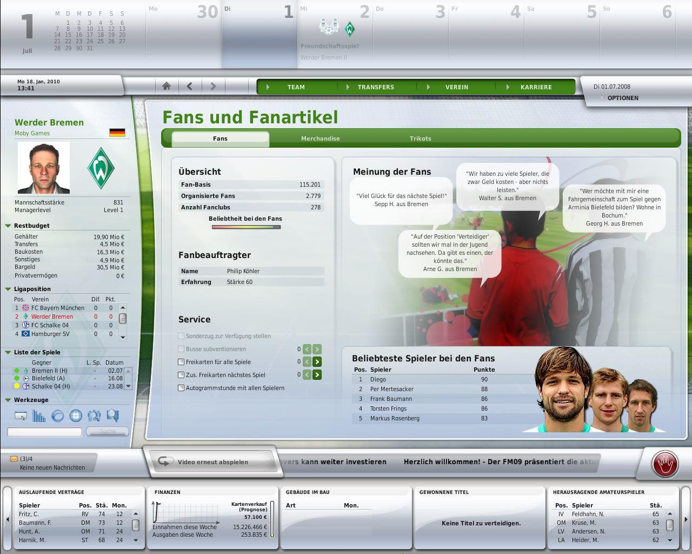
Task: Click the red stop-hand continue button
Action: [x=664, y=464]
